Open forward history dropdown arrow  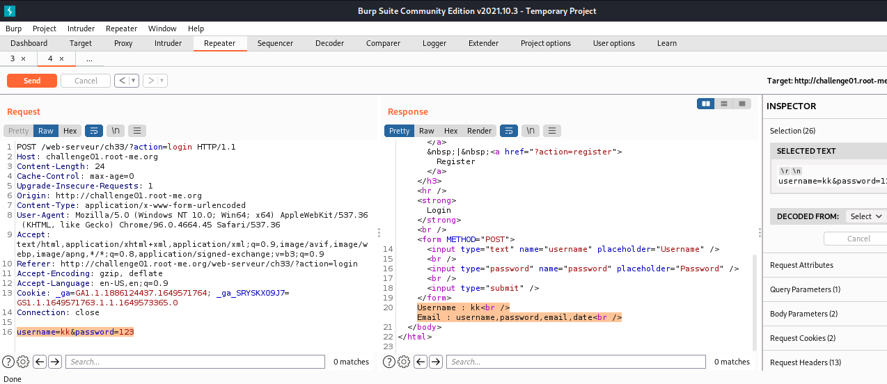click(162, 81)
